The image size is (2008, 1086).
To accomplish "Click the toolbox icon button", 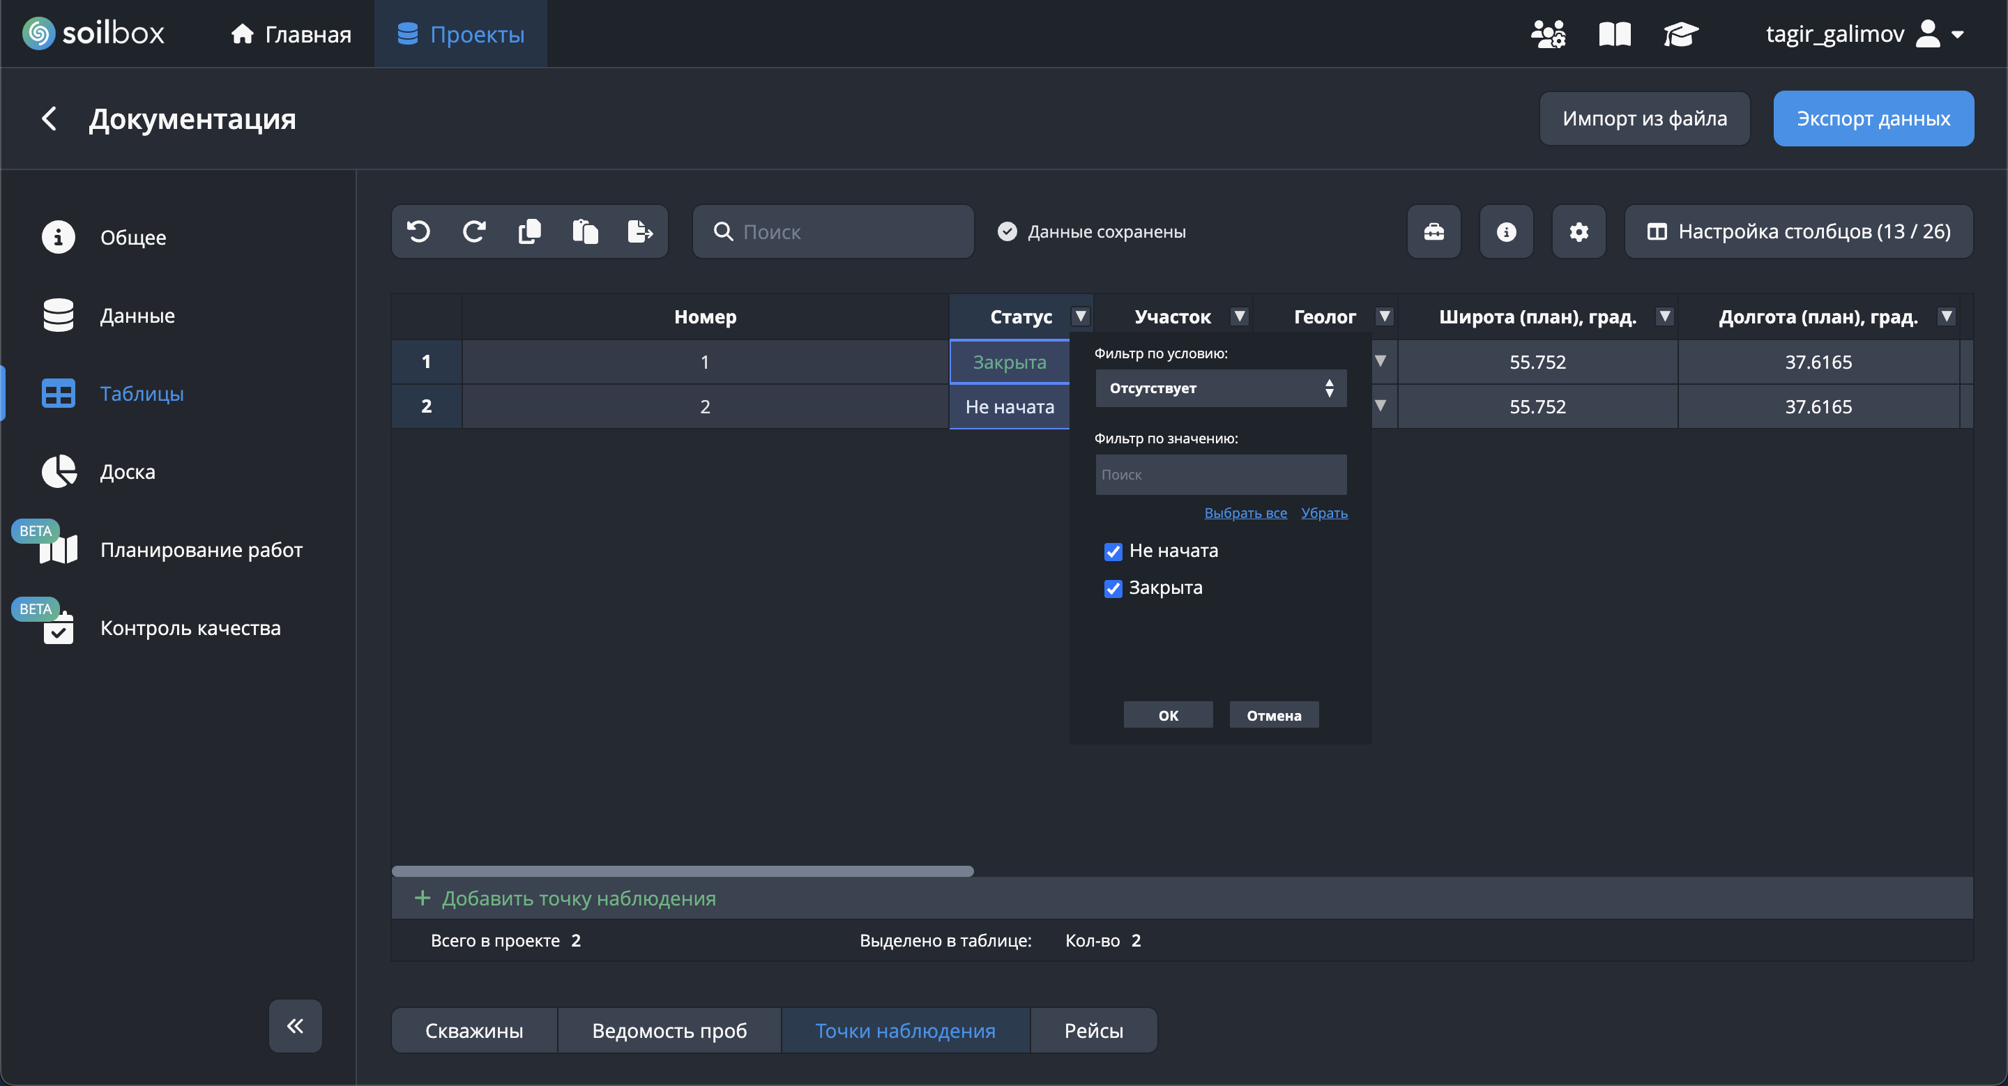I will click(1433, 231).
